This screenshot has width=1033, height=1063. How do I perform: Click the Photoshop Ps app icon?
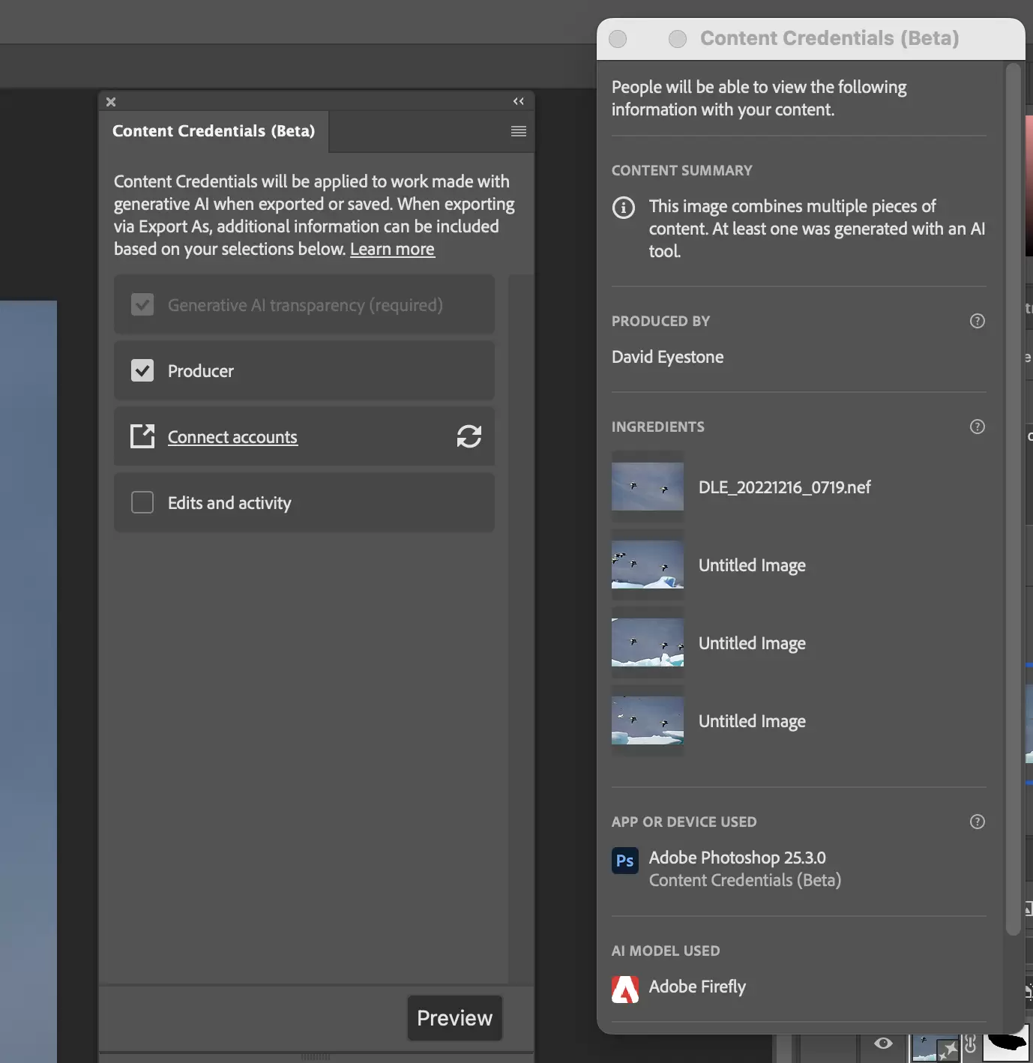tap(625, 861)
